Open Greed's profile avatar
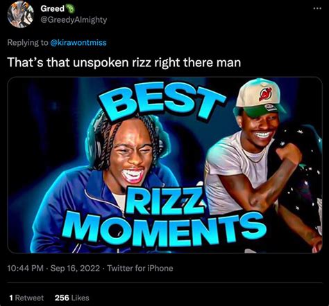Screen dimensions: 329x306 [21, 16]
